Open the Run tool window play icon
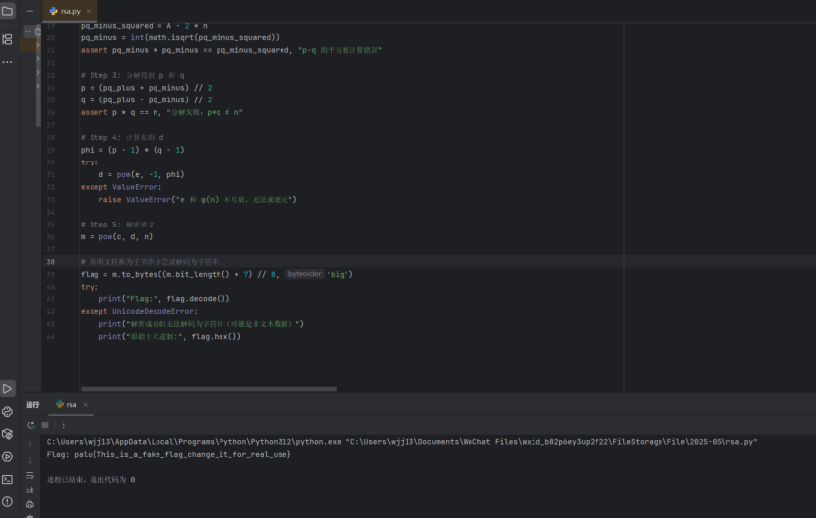 click(7, 388)
